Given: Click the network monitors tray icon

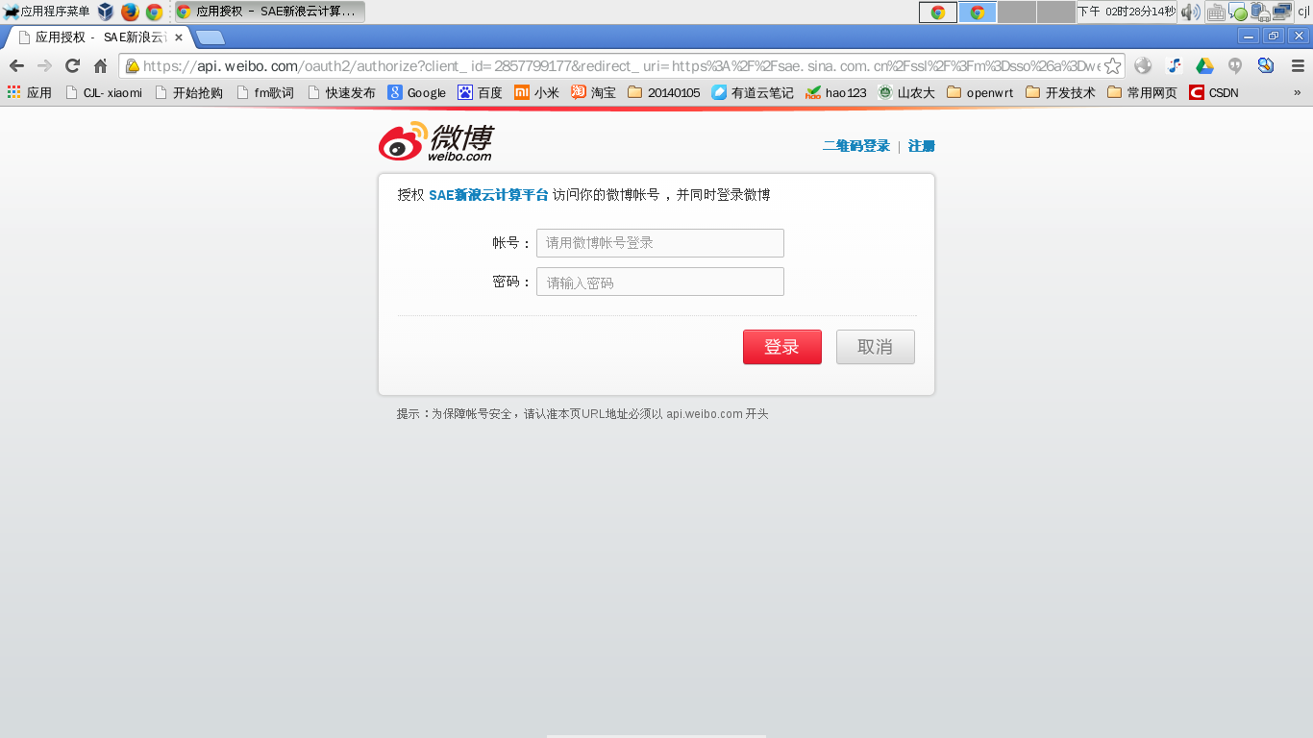Looking at the screenshot, I should tap(1282, 12).
